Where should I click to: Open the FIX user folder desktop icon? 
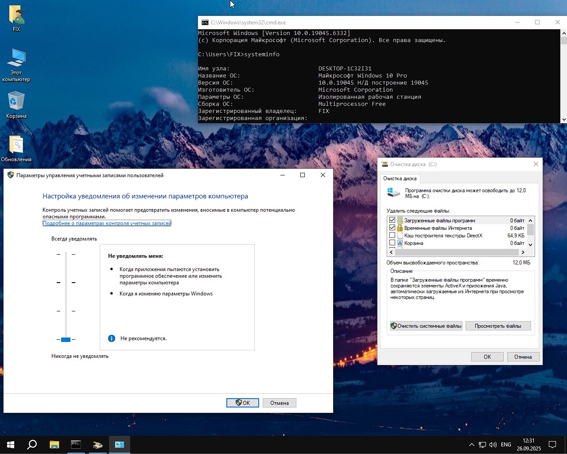click(x=16, y=16)
